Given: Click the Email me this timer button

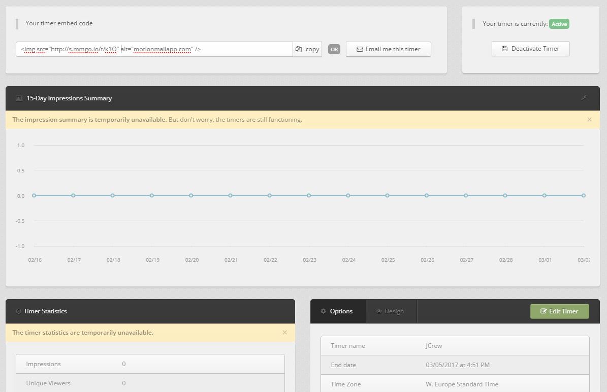Looking at the screenshot, I should [x=389, y=49].
